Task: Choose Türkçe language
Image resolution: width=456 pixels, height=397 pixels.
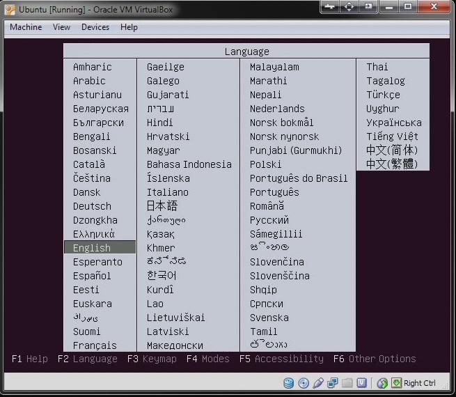Action: pyautogui.click(x=383, y=95)
